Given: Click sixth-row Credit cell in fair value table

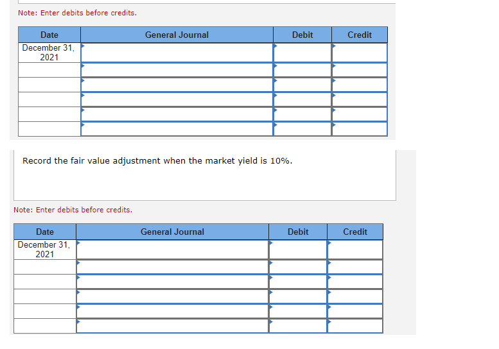Looking at the screenshot, I should (355, 326).
